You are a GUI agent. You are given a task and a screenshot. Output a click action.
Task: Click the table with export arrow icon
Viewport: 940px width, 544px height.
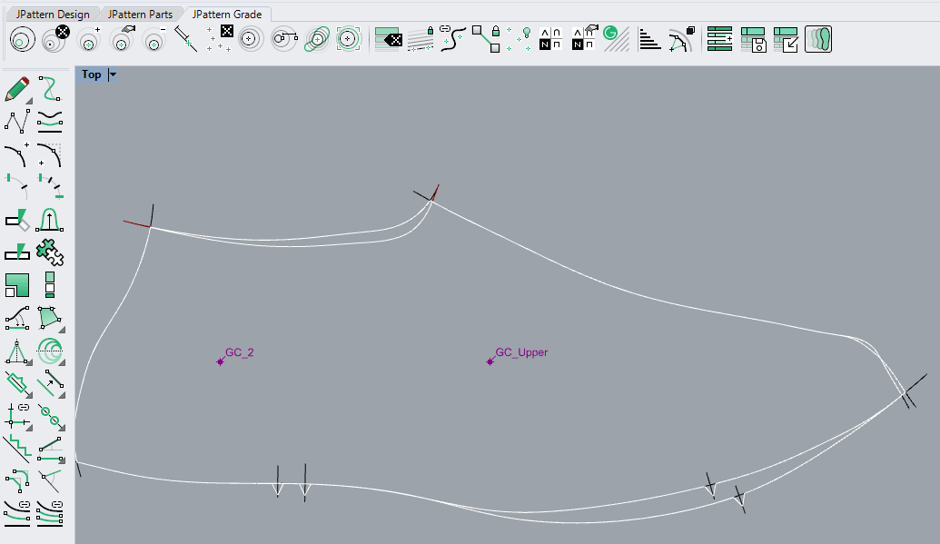(786, 39)
